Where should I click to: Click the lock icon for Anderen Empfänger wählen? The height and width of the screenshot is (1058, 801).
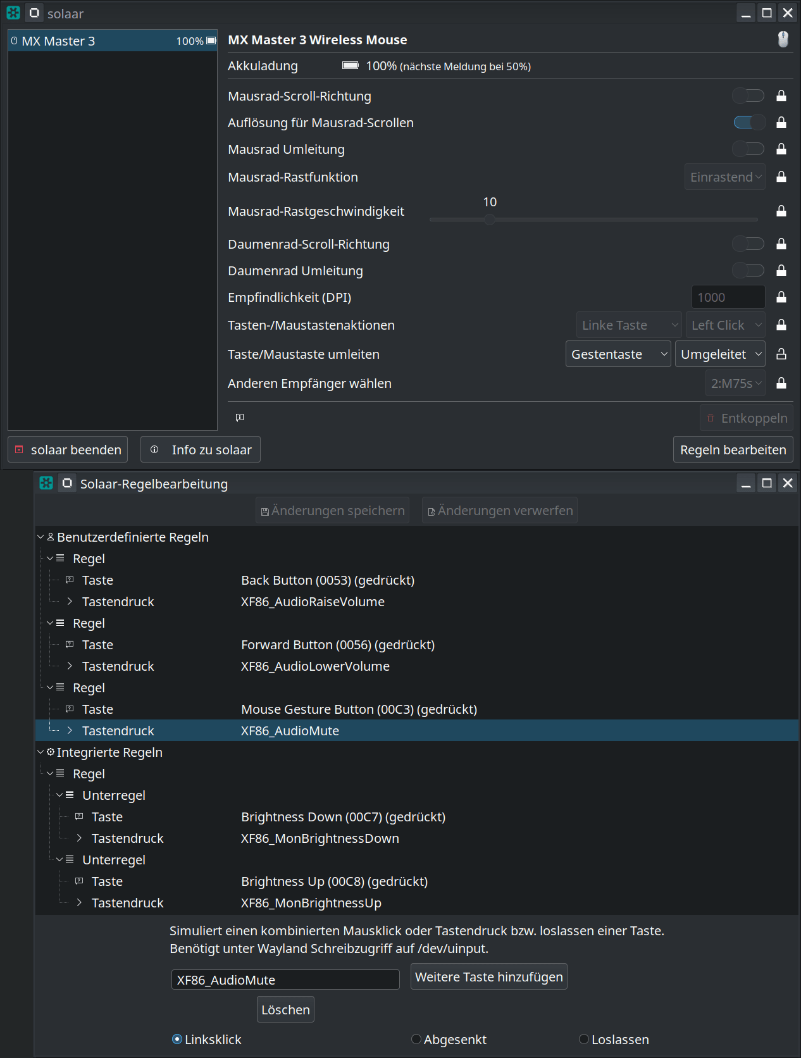[x=781, y=383]
